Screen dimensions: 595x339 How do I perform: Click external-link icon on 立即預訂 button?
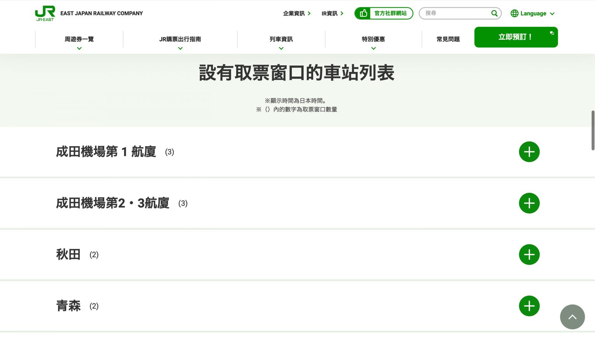pyautogui.click(x=552, y=33)
